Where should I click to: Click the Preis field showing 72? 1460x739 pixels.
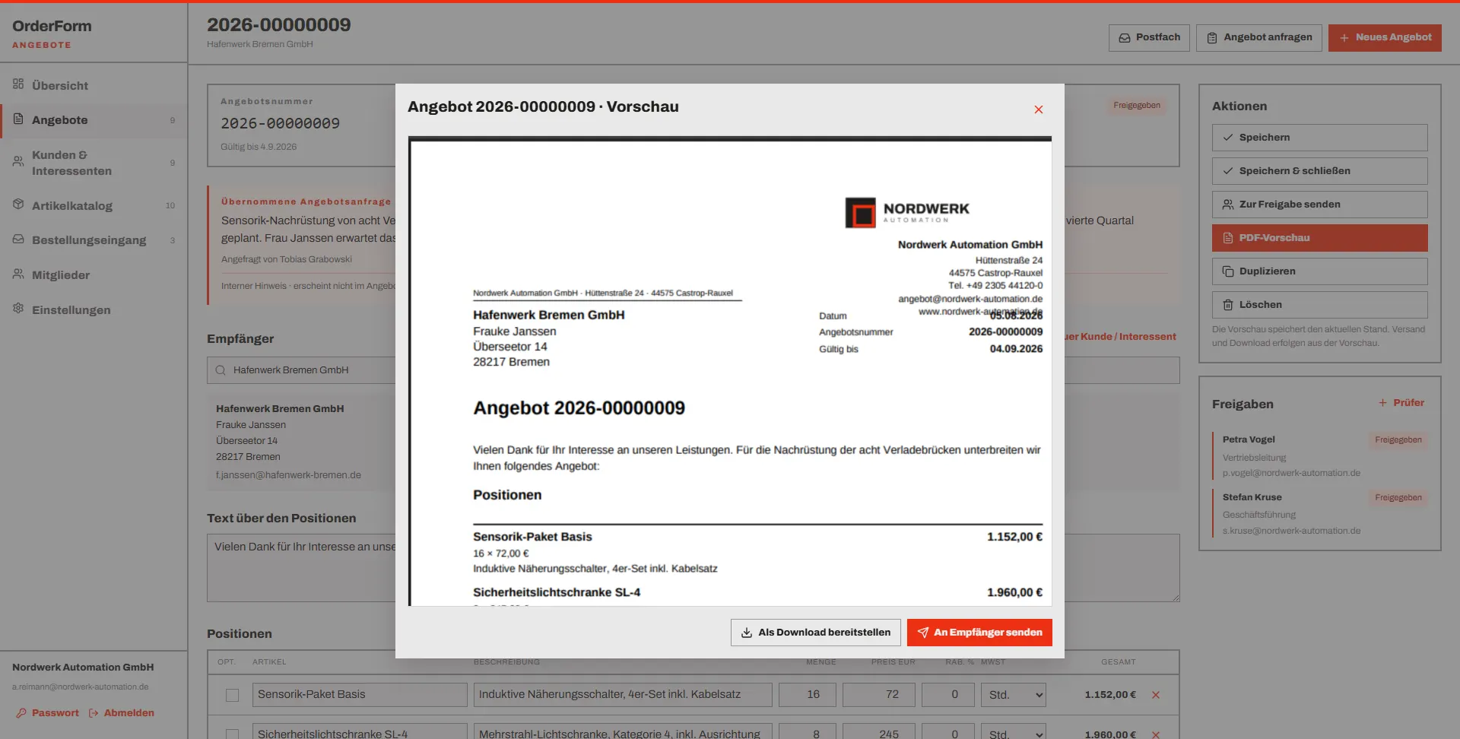pyautogui.click(x=879, y=695)
